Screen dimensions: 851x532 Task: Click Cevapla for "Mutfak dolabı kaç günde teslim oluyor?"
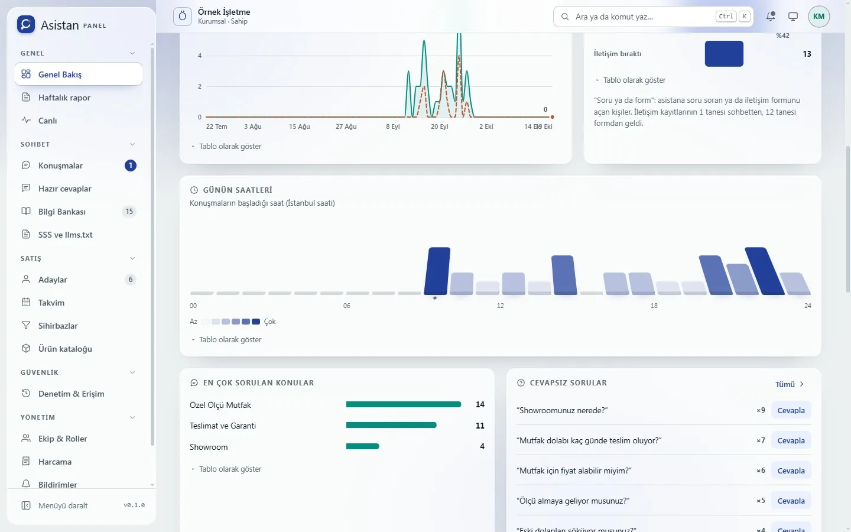point(791,440)
